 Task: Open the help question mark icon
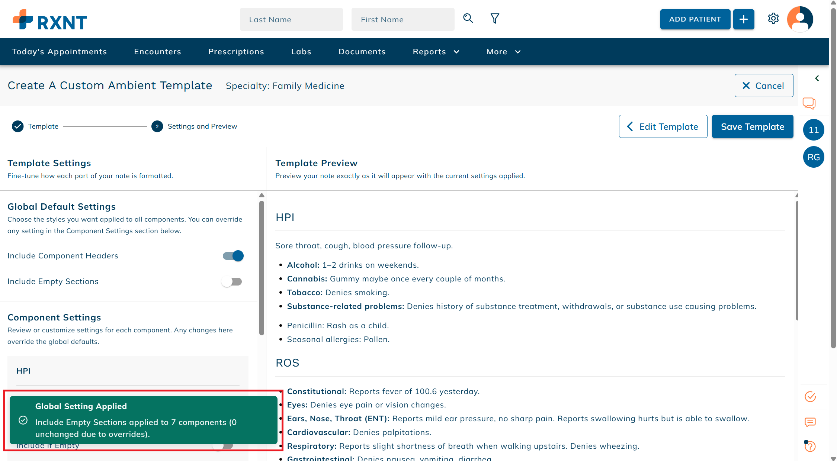(x=810, y=446)
